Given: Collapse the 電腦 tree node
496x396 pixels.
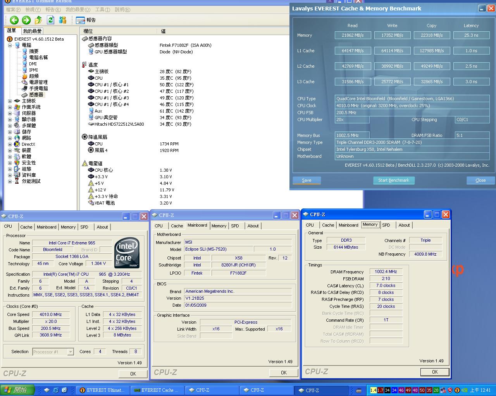Looking at the screenshot, I should 10,45.
